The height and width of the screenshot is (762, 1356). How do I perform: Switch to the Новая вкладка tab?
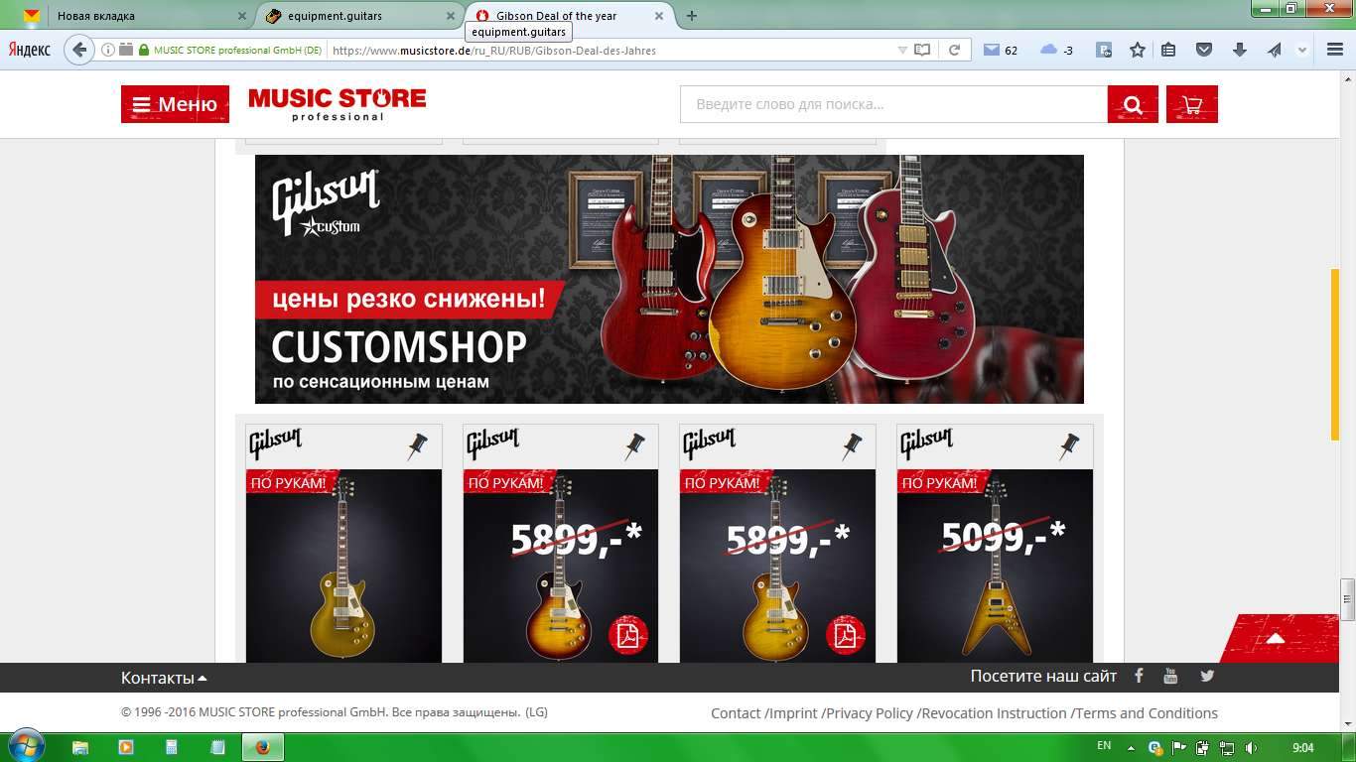[138, 16]
